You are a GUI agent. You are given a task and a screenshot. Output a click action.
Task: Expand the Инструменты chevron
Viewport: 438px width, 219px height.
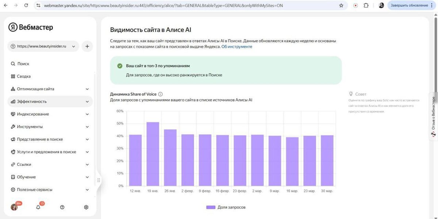[87, 127]
